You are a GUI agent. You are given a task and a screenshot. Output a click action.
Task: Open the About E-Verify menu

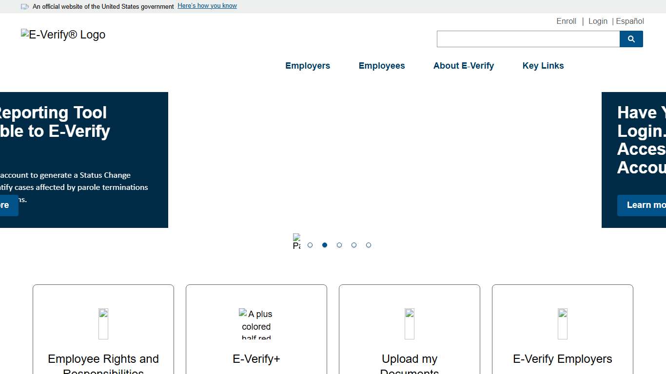pyautogui.click(x=463, y=66)
